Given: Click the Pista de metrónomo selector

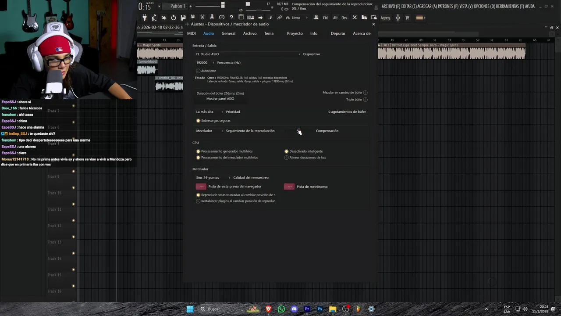Looking at the screenshot, I should coord(289,187).
